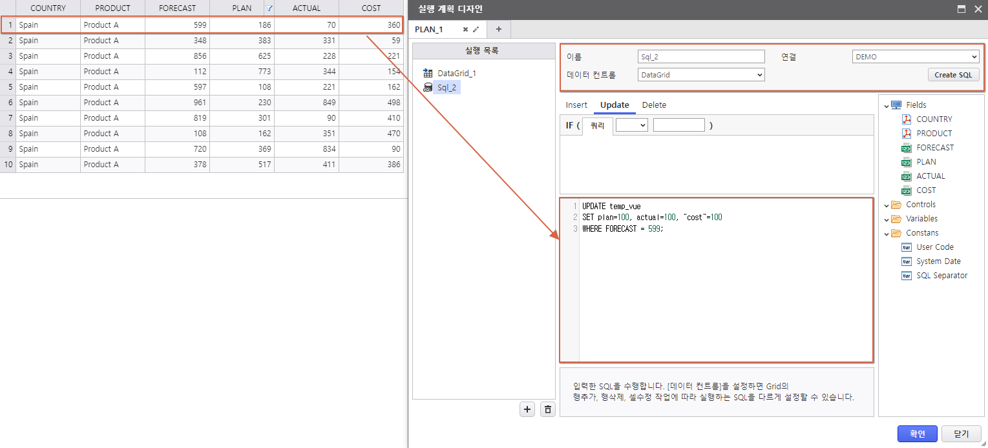This screenshot has height=448, width=988.
Task: Switch to the Insert tab
Action: [x=576, y=105]
